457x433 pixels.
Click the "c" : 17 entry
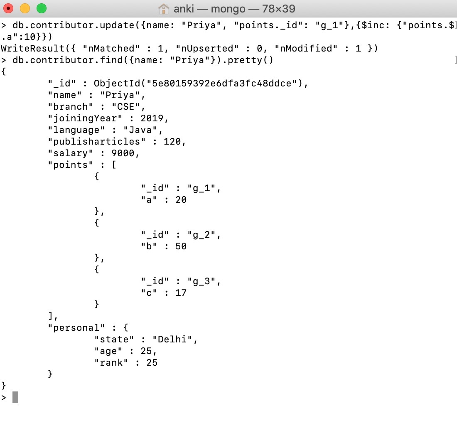(164, 293)
